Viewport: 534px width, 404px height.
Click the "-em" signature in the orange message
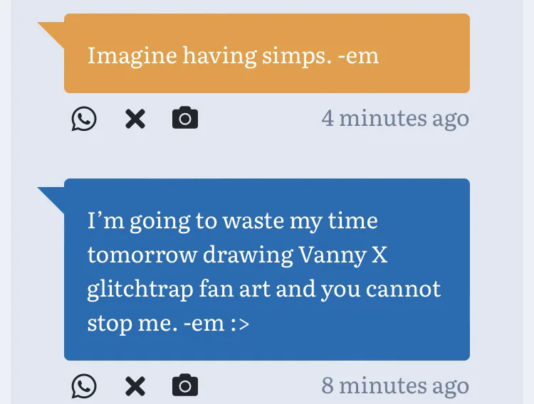tap(358, 55)
